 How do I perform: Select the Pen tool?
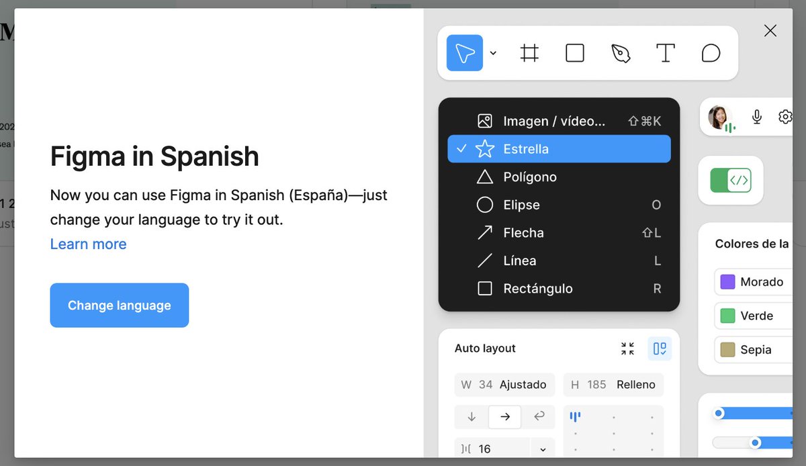click(x=621, y=53)
